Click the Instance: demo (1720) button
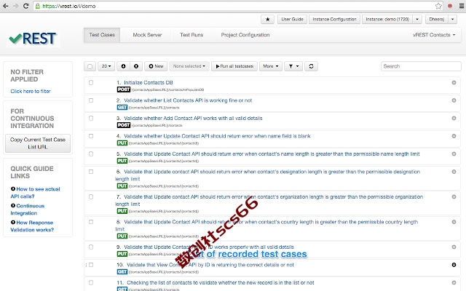 [387, 20]
